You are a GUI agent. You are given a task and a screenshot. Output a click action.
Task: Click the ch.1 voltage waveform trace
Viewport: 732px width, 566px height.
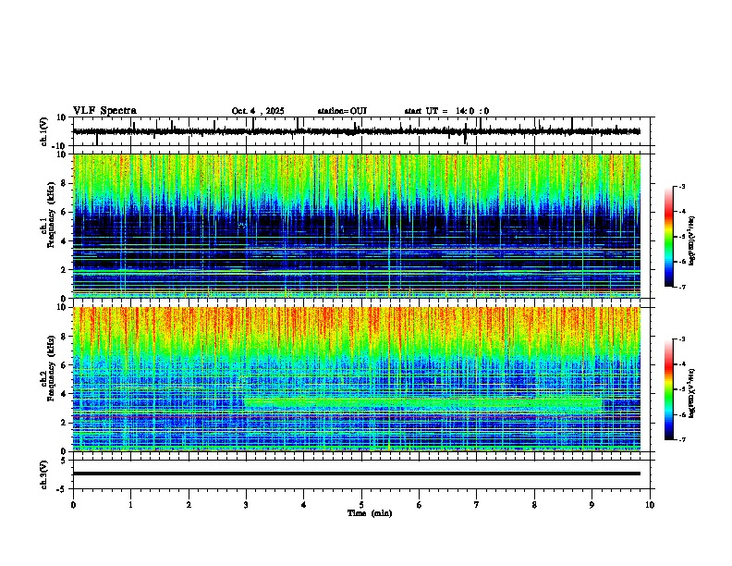tap(357, 131)
